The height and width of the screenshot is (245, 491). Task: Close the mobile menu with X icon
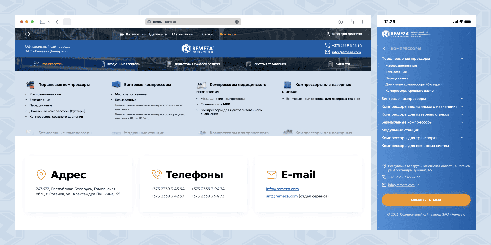click(468, 34)
